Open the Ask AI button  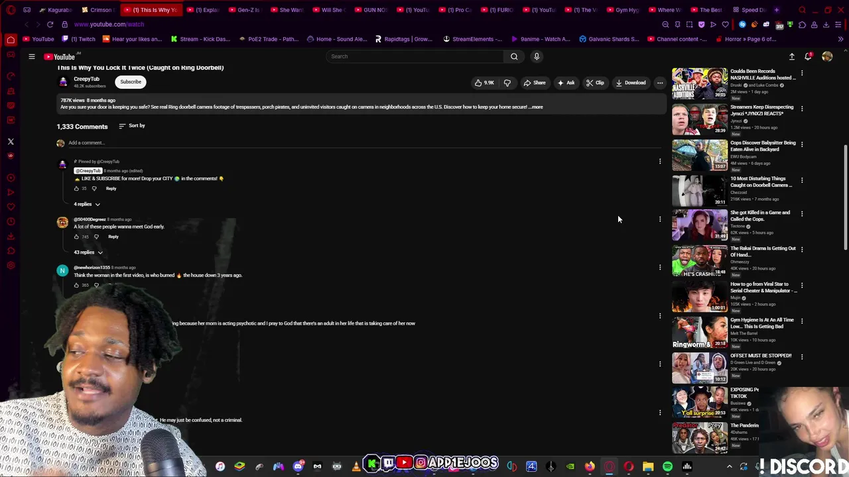(x=566, y=83)
